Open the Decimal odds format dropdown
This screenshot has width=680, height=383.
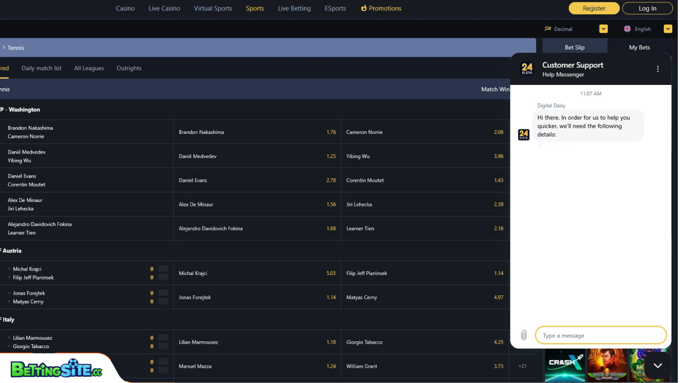click(603, 29)
